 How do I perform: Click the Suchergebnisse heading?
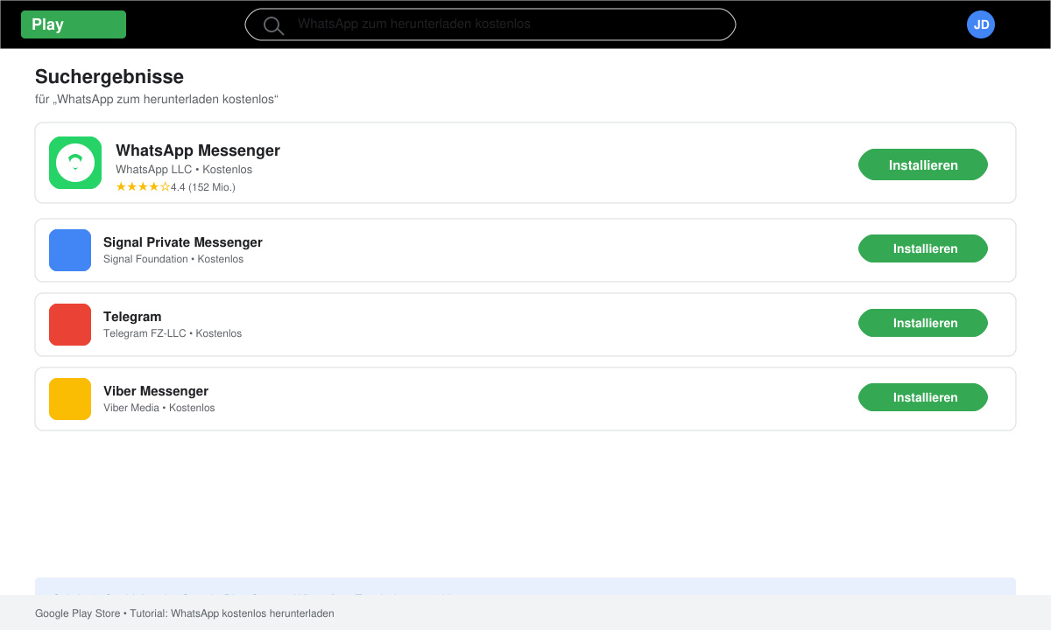[x=109, y=77]
